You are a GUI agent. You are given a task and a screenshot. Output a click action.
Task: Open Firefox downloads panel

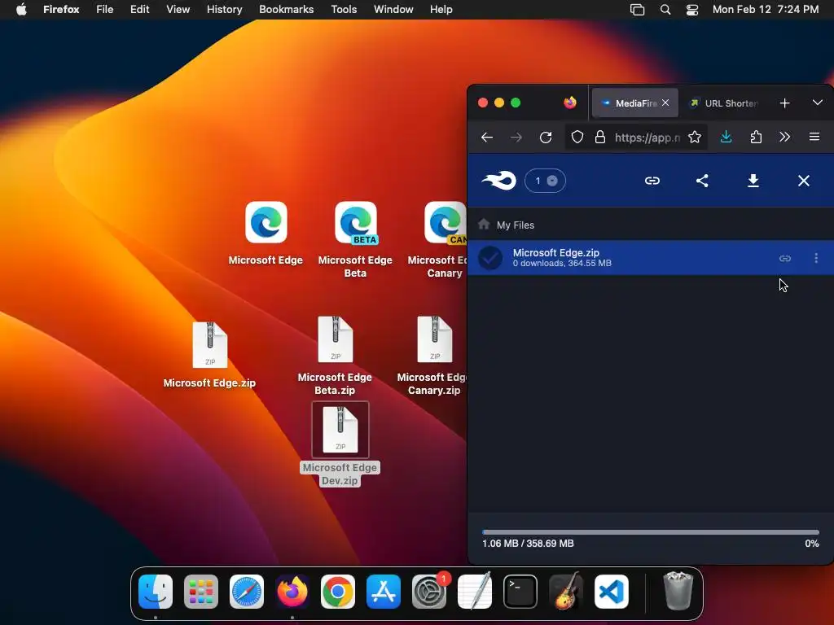pyautogui.click(x=726, y=137)
